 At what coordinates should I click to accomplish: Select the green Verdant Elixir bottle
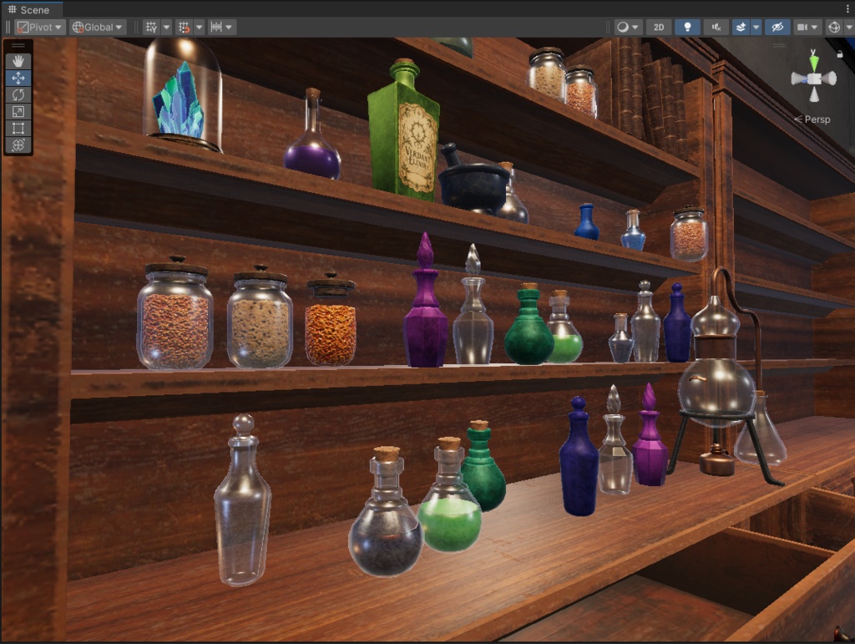(404, 129)
